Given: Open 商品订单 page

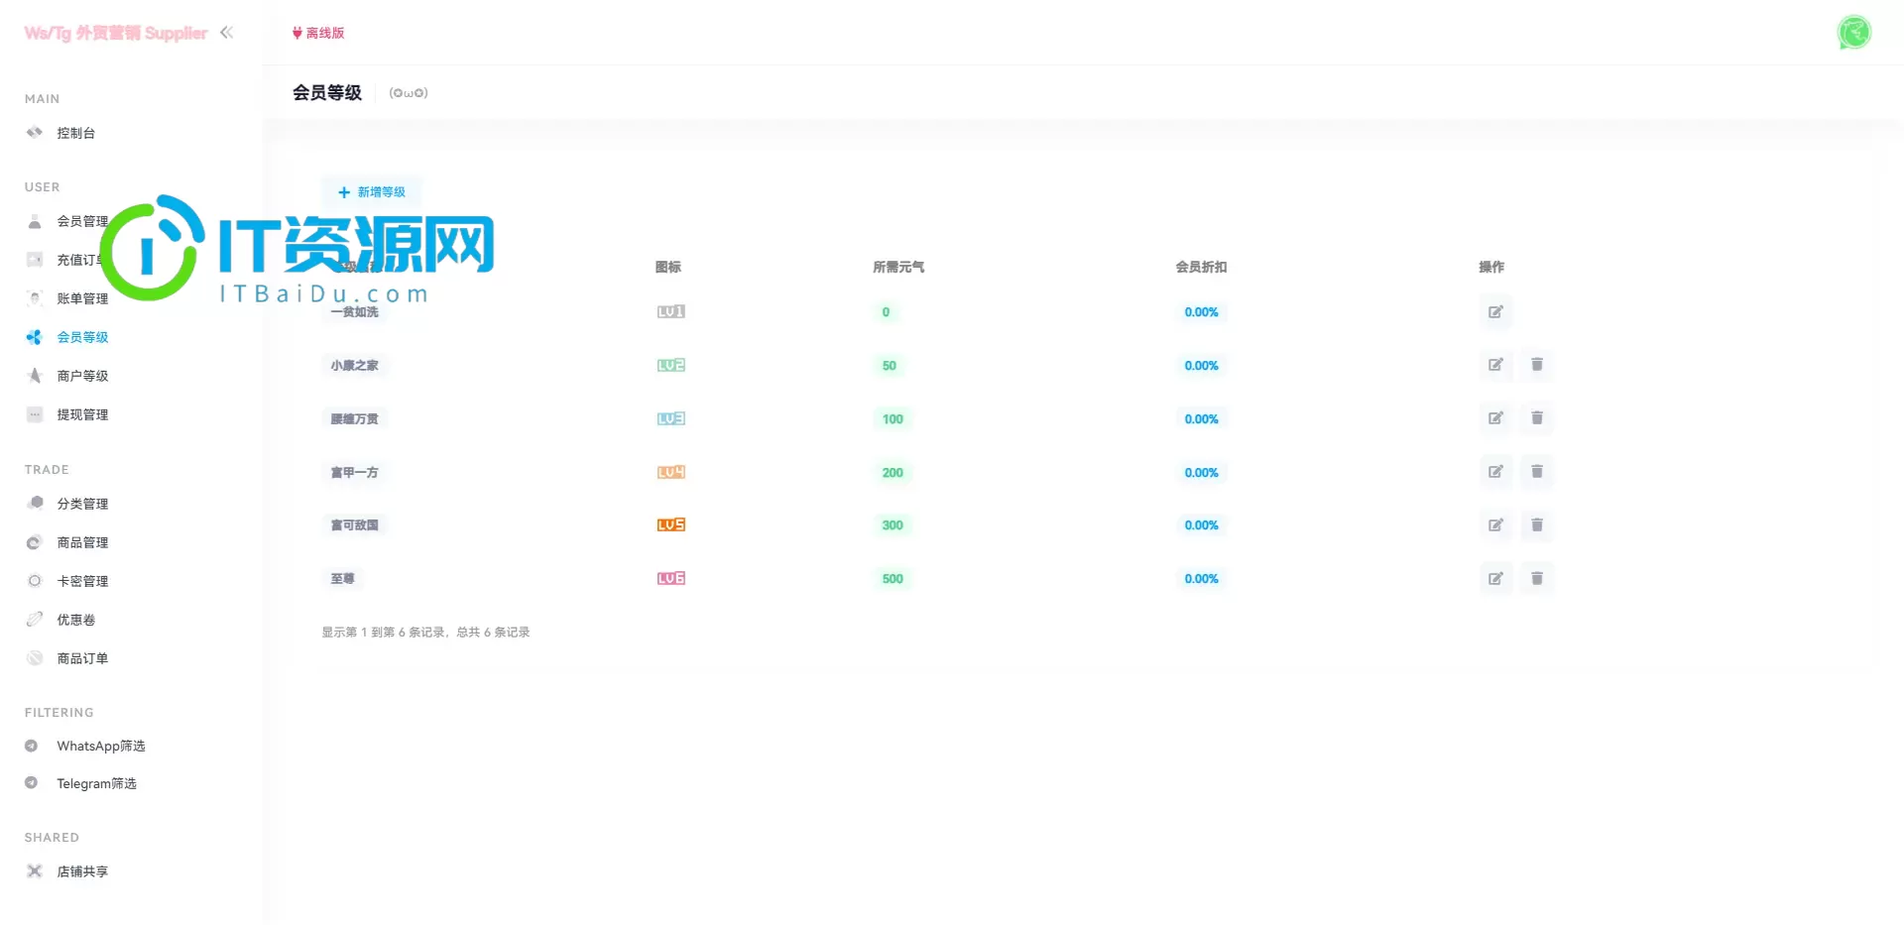Looking at the screenshot, I should [x=82, y=658].
